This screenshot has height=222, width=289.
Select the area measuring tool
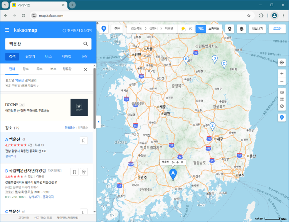pyautogui.click(x=282, y=99)
